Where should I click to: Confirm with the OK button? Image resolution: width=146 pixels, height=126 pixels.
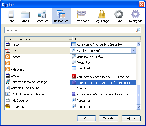(x=86, y=118)
